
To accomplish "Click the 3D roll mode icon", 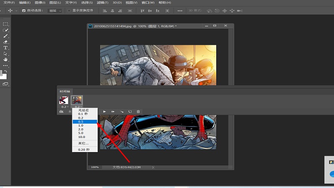I will pyautogui.click(x=217, y=11).
